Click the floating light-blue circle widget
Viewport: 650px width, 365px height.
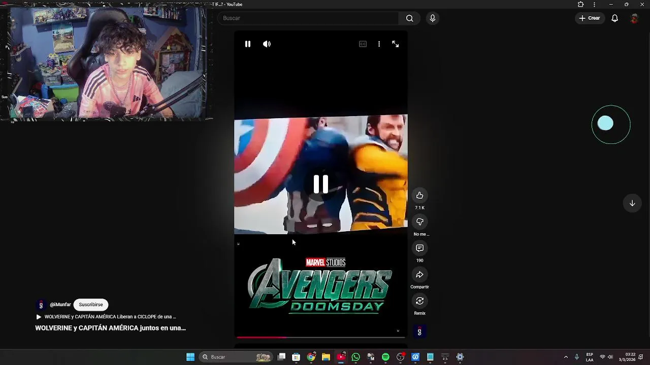[605, 123]
